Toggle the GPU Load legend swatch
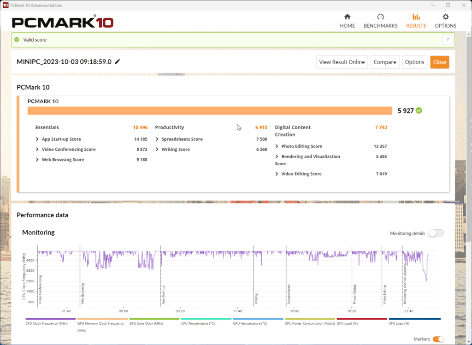 point(361,319)
